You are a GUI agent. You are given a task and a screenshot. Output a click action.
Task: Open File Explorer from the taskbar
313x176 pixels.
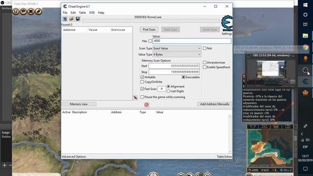point(305,36)
